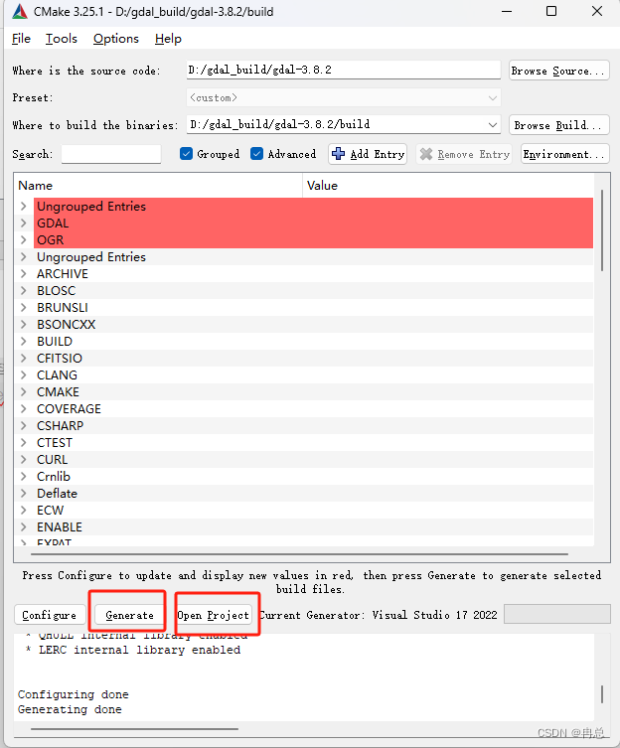620x748 pixels.
Task: Expand the ARCHIVE group
Action: tap(24, 274)
